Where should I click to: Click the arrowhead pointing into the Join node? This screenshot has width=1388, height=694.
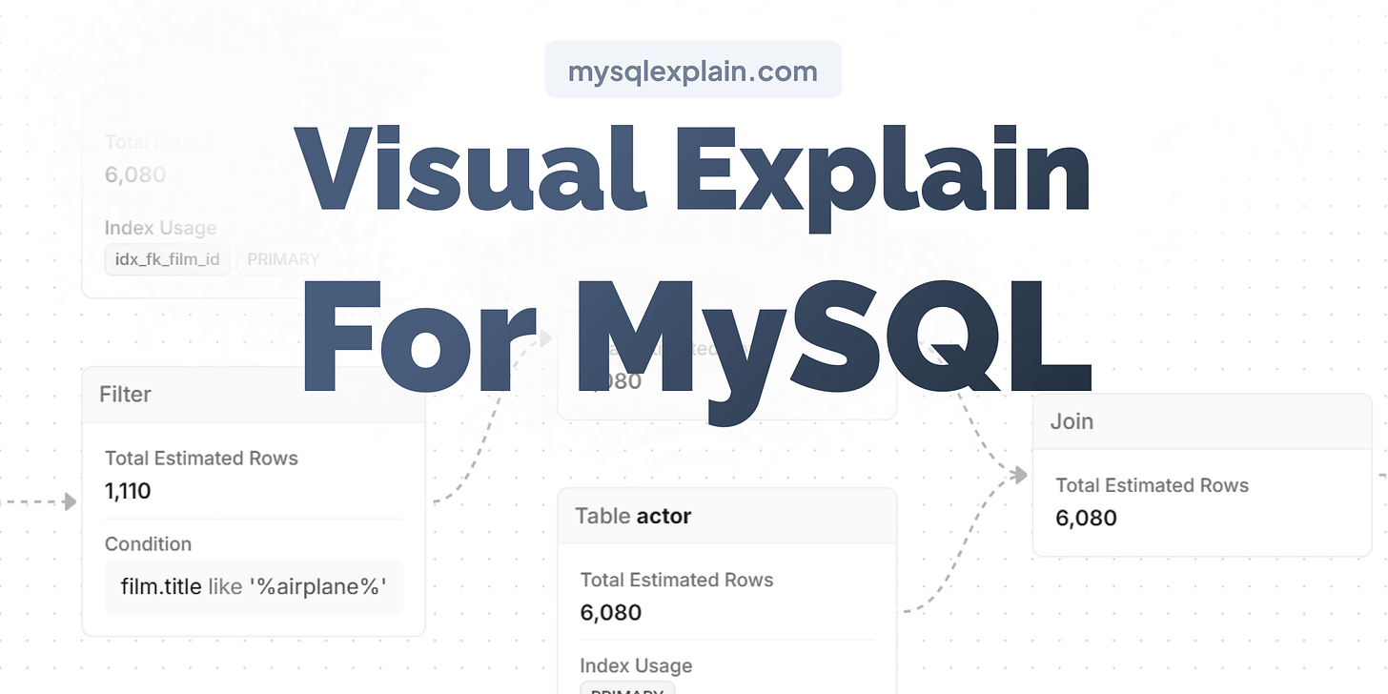[x=1020, y=475]
